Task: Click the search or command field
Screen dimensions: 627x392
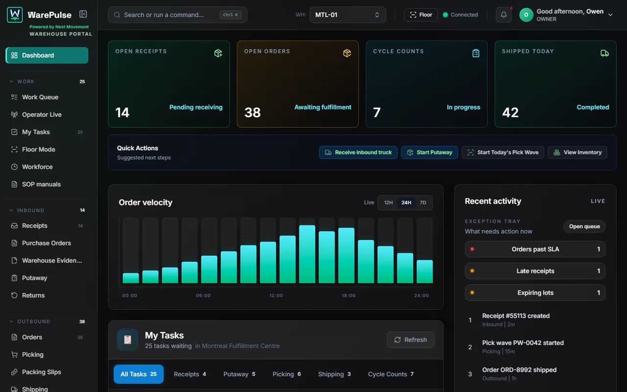Action: (177, 15)
